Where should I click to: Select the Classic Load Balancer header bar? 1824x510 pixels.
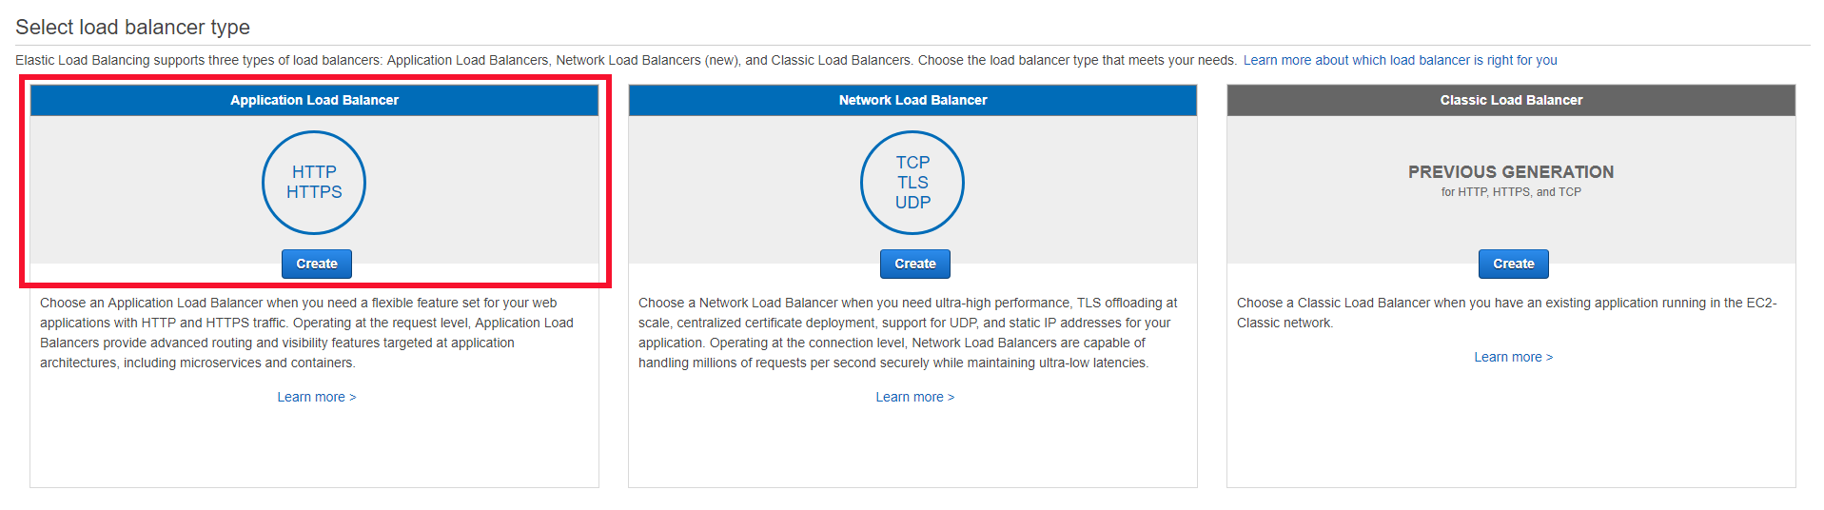(1511, 100)
